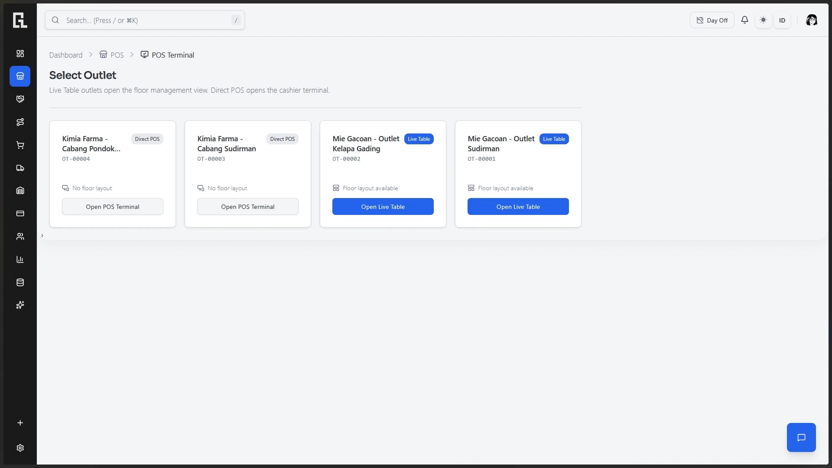The image size is (832, 468).
Task: Select the Mie Gacoan - Outlet Kelapa Gading title
Action: pyautogui.click(x=366, y=144)
